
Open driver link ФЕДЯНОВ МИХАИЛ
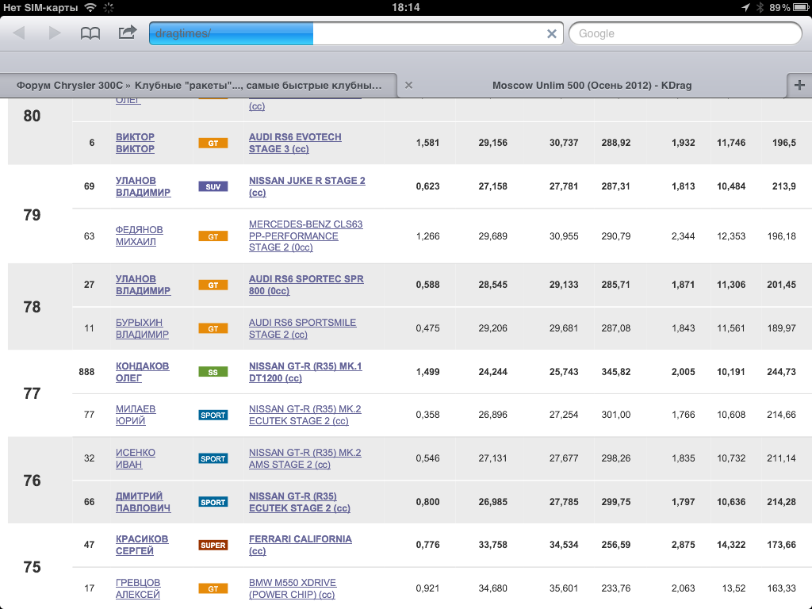click(140, 236)
